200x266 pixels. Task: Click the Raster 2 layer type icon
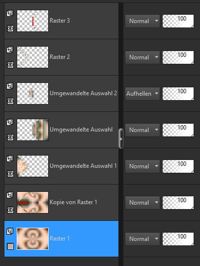(10, 50)
